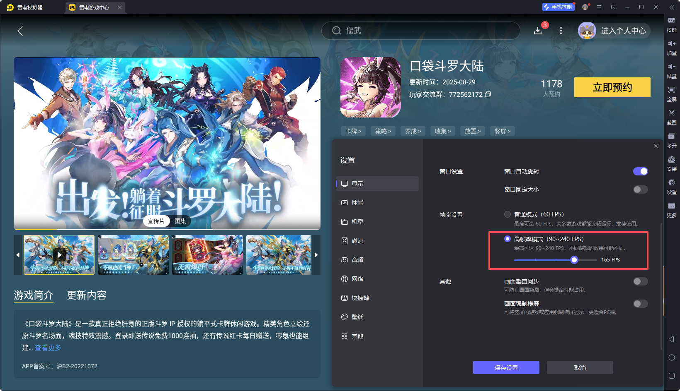The width and height of the screenshot is (680, 391).
Task: Toggle the 窗口自动旋转 switch
Action: tap(640, 171)
